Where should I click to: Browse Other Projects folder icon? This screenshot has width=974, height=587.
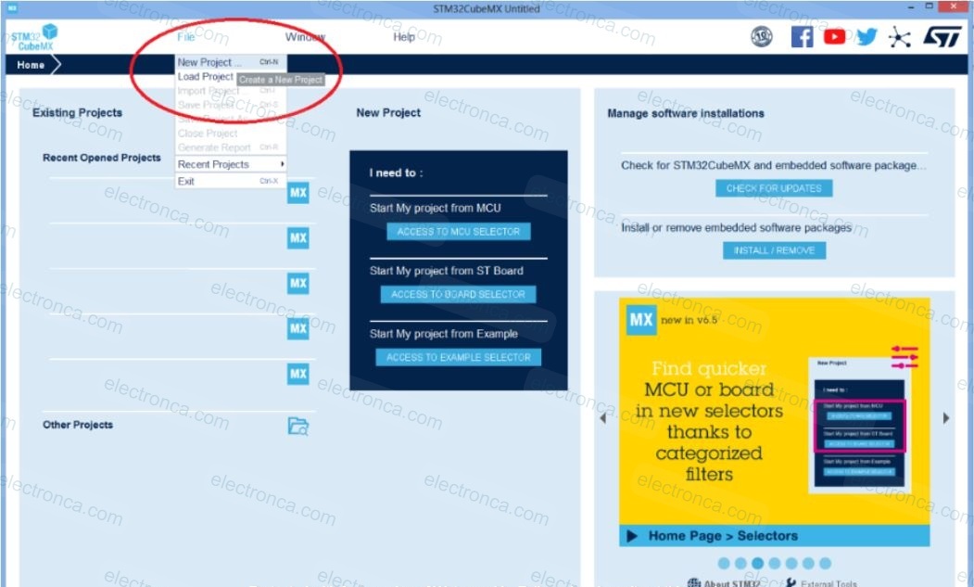[x=297, y=426]
